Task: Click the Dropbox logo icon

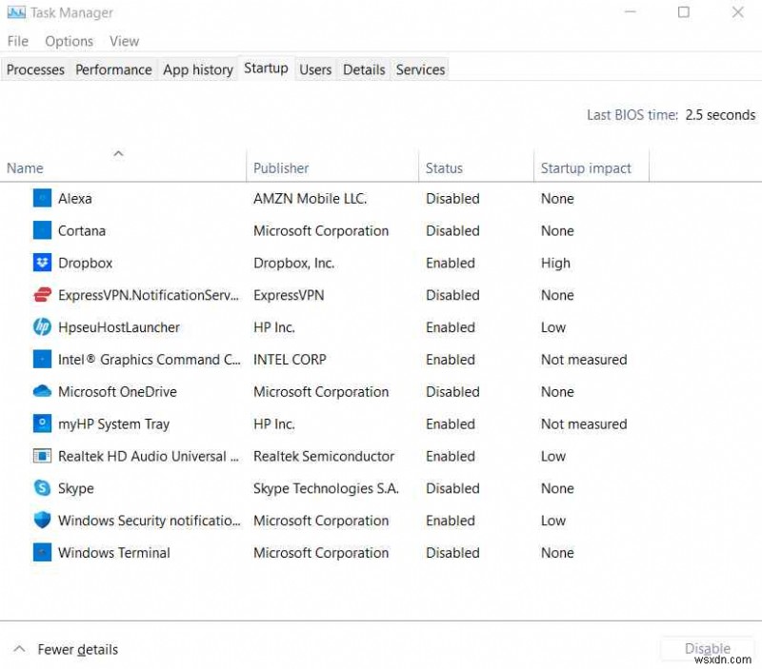Action: coord(42,263)
